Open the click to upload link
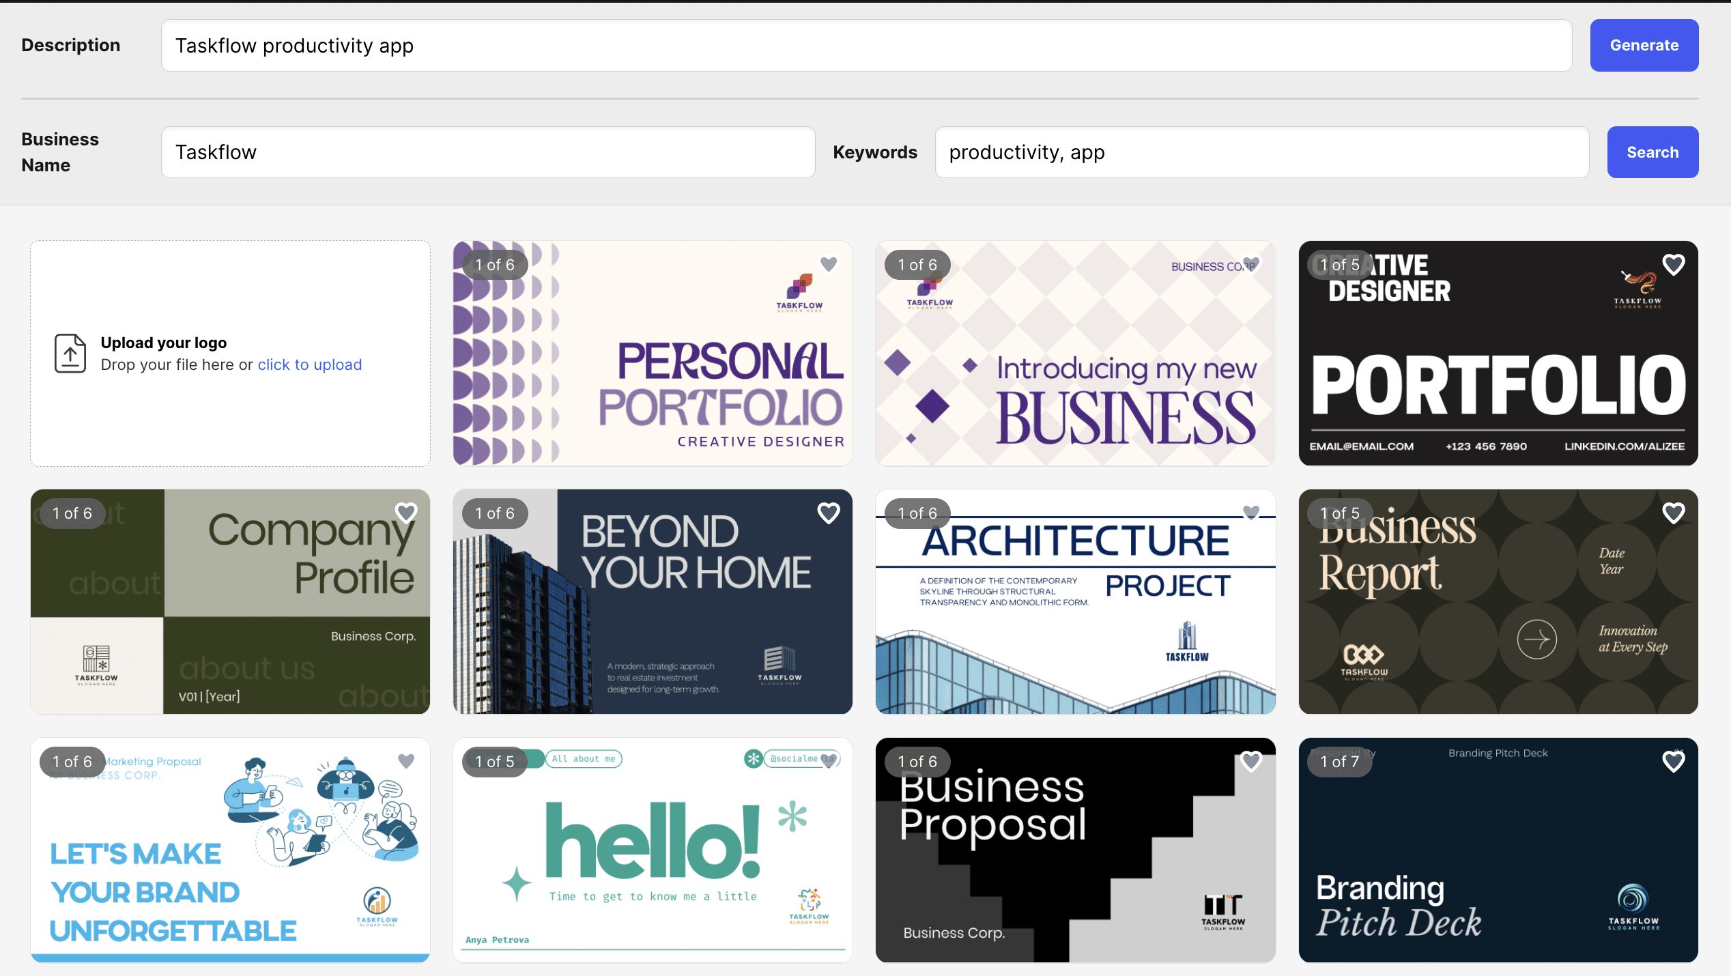 309,364
